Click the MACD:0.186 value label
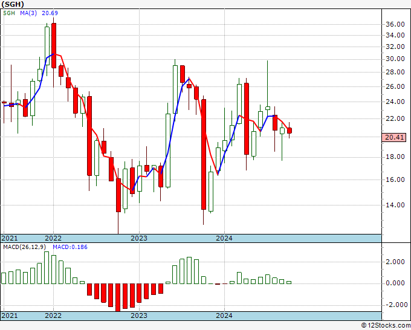Image resolution: width=411 pixels, height=330 pixels. coord(70,247)
